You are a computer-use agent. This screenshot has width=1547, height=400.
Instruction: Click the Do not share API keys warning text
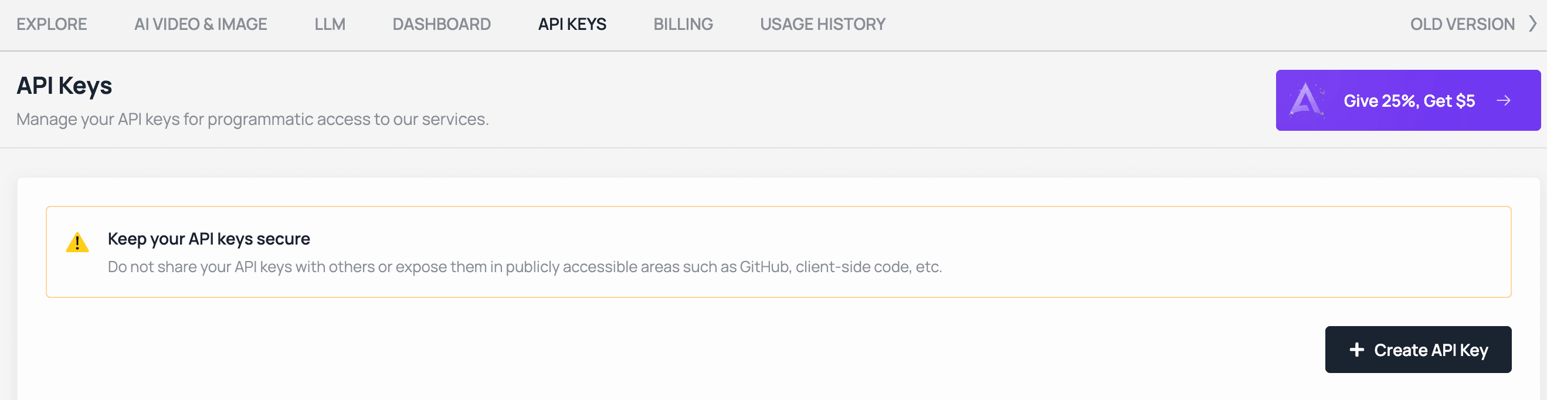[x=524, y=267]
